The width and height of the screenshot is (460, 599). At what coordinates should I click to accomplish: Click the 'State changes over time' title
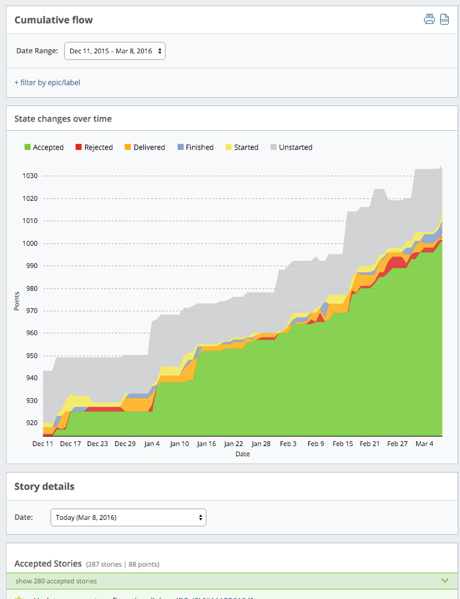pos(63,118)
